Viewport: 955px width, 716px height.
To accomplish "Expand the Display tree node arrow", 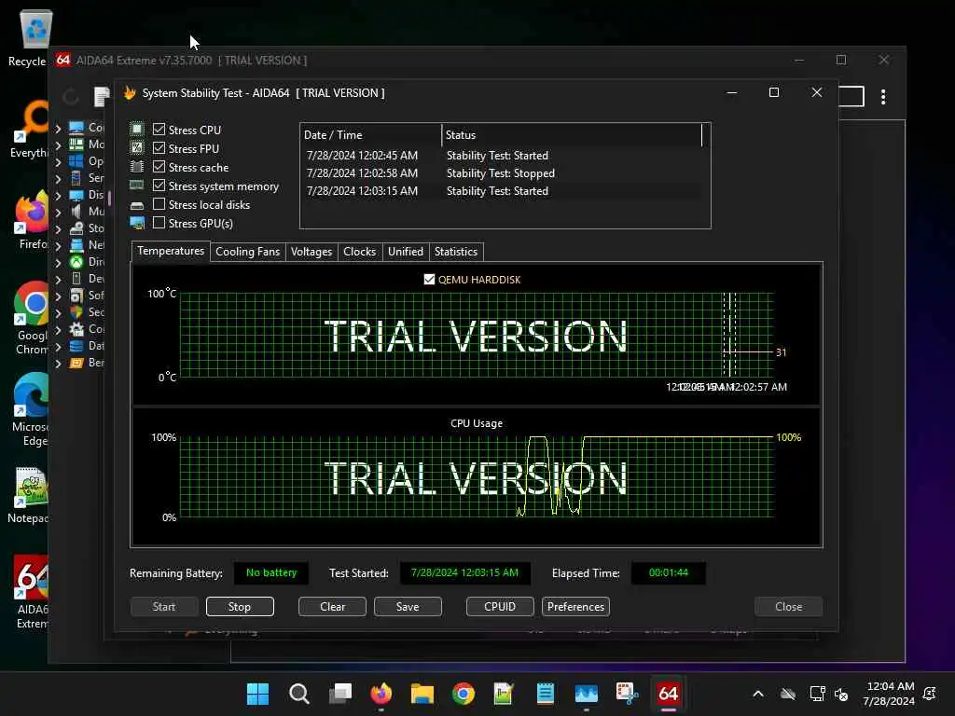I will pos(58,196).
